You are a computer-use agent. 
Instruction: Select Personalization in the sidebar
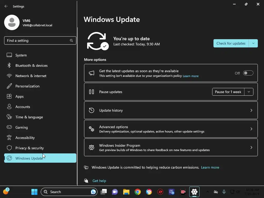tap(40, 86)
